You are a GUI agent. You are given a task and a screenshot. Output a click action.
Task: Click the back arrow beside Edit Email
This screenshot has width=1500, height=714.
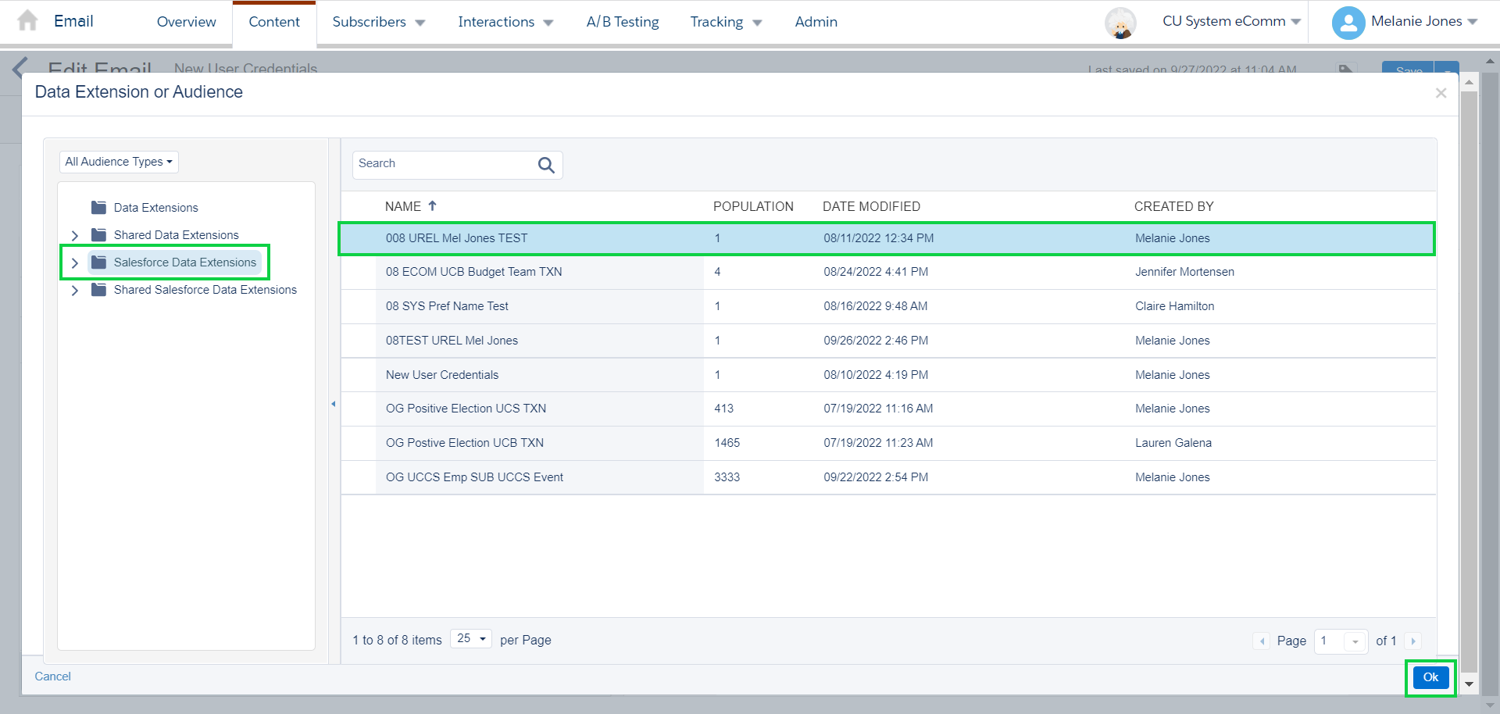point(20,68)
